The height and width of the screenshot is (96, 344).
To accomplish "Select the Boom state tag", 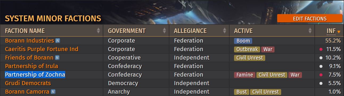I will pos(243,41).
